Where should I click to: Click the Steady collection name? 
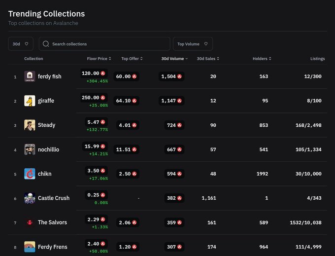(47, 125)
